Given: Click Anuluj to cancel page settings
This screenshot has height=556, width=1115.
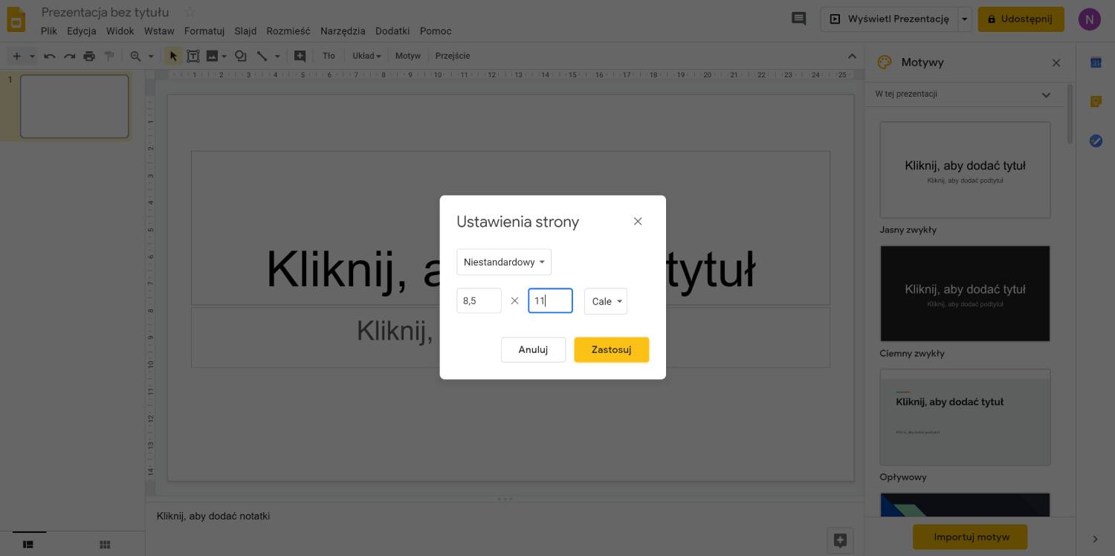Looking at the screenshot, I should pos(533,349).
